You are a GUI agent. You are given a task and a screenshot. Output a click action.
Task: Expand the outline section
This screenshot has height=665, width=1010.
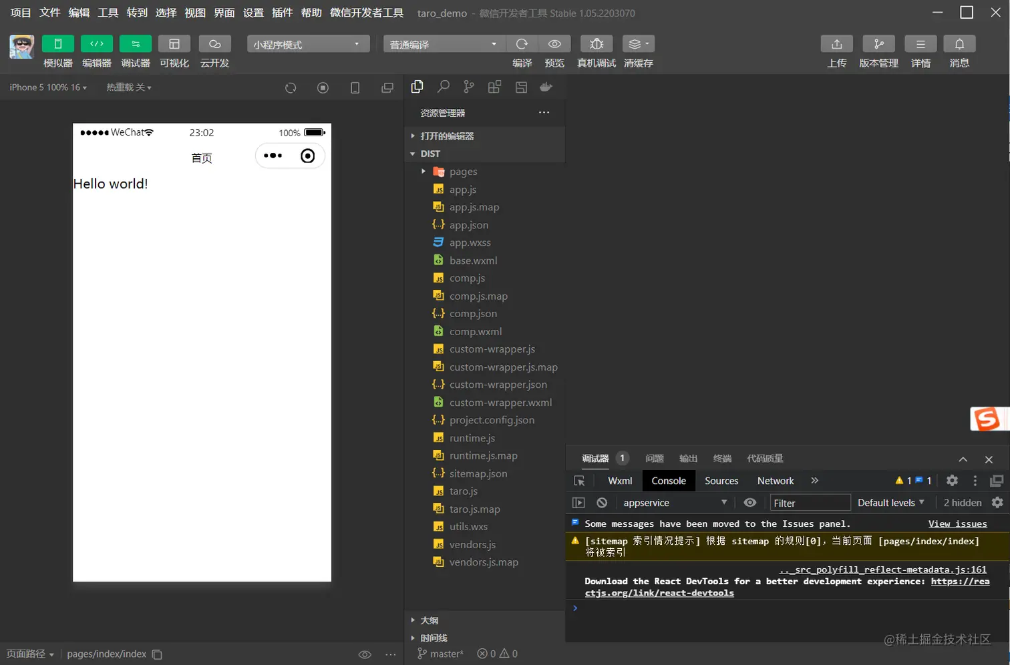pos(485,620)
